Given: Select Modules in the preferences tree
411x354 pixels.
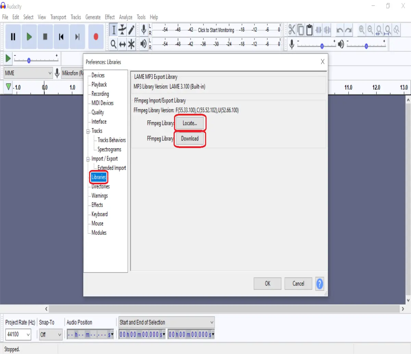Looking at the screenshot, I should coord(99,233).
